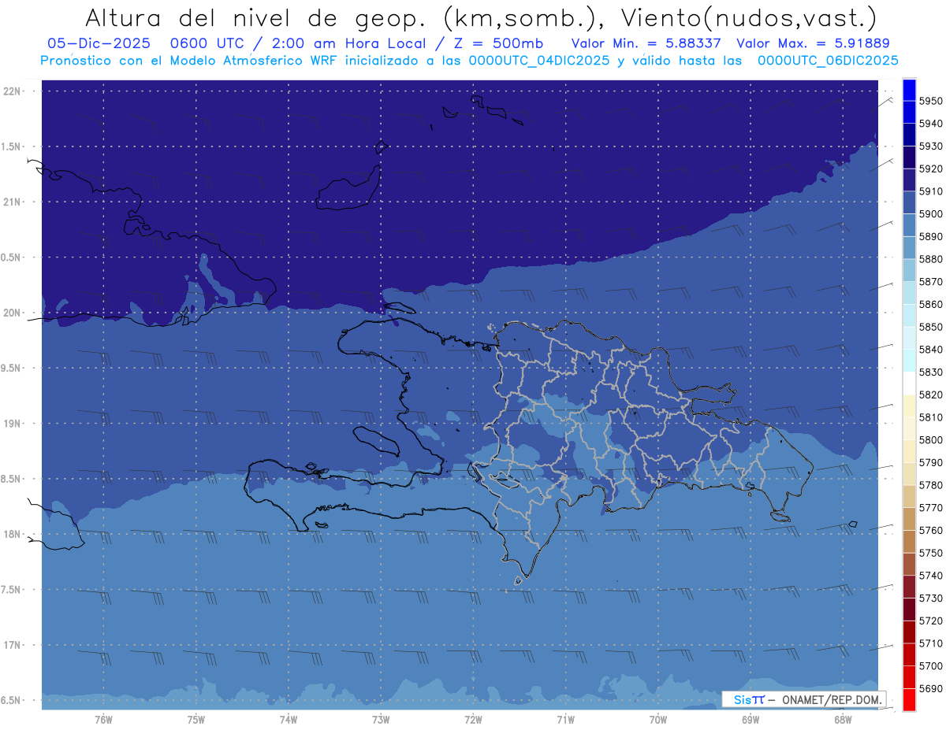Image resolution: width=946 pixels, height=730 pixels.
Task: Click the legend value 5720
Action: (930, 621)
